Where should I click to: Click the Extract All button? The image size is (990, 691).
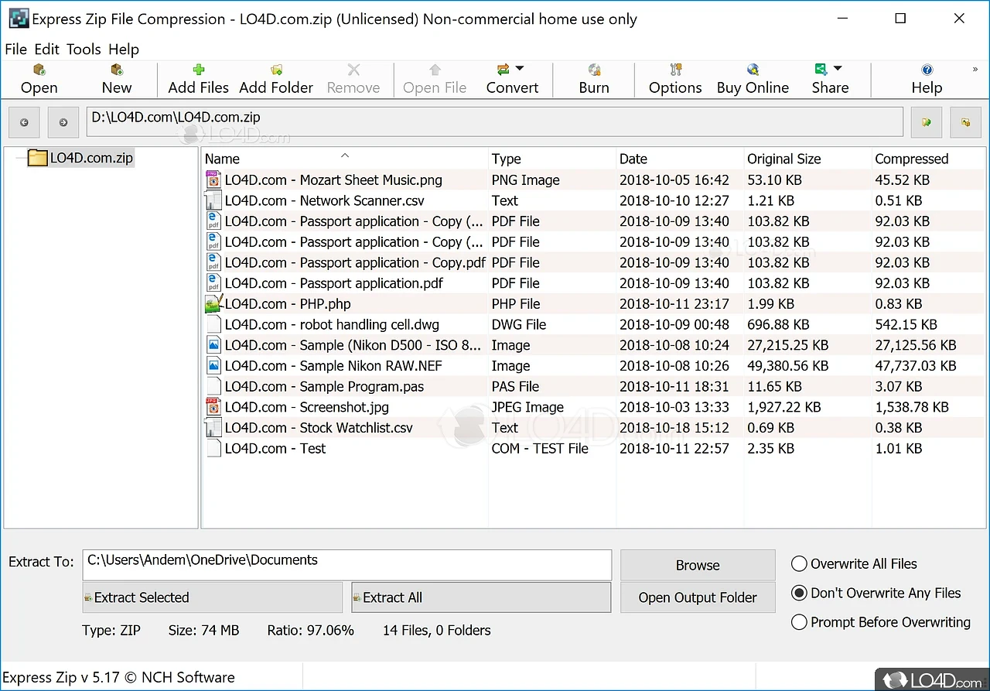[x=480, y=597]
